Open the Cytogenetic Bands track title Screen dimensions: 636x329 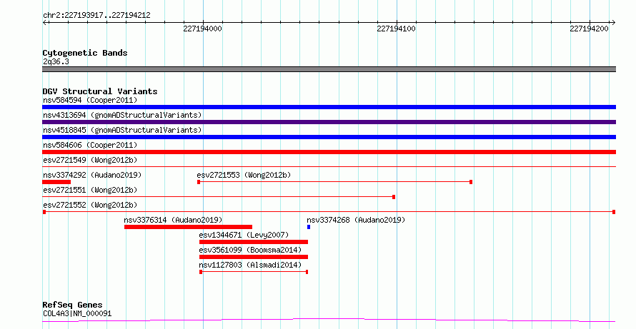[85, 53]
